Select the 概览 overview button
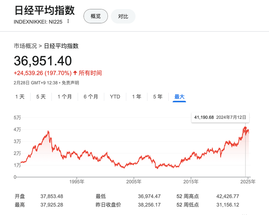This screenshot has width=269, height=215. click(96, 16)
